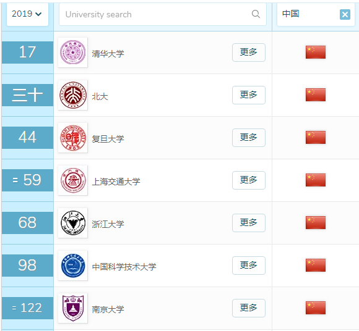Click the China flag in 浙江大学 row
This screenshot has height=331, width=359.
click(316, 222)
